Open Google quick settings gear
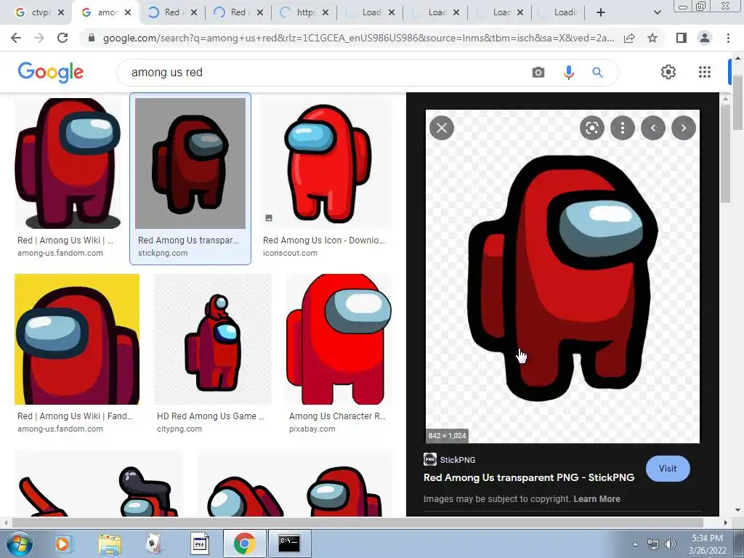 (668, 72)
